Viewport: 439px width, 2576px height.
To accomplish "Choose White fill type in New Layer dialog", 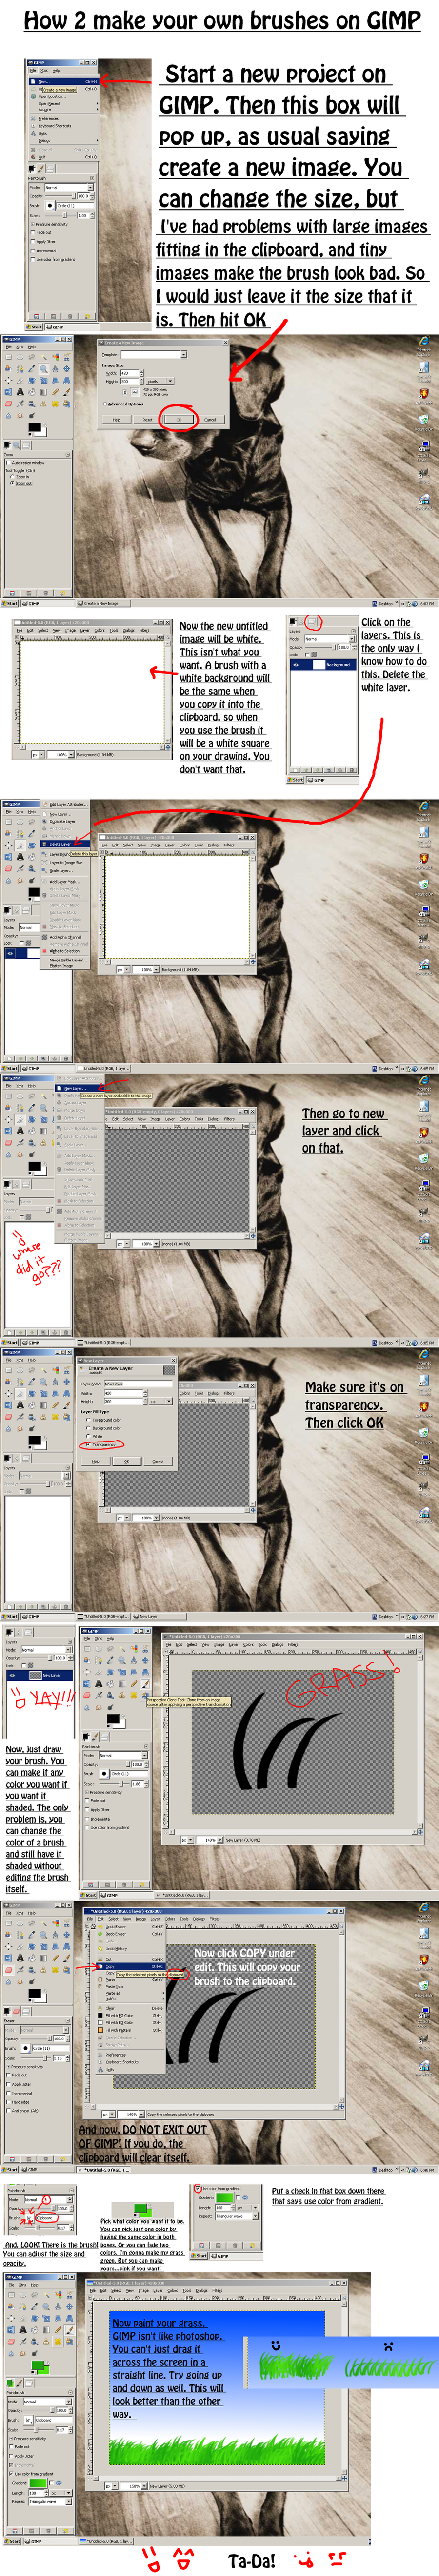I will [x=95, y=1436].
